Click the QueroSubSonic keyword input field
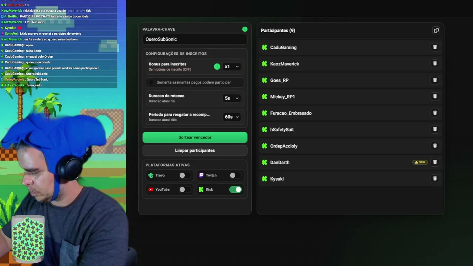 pos(195,39)
